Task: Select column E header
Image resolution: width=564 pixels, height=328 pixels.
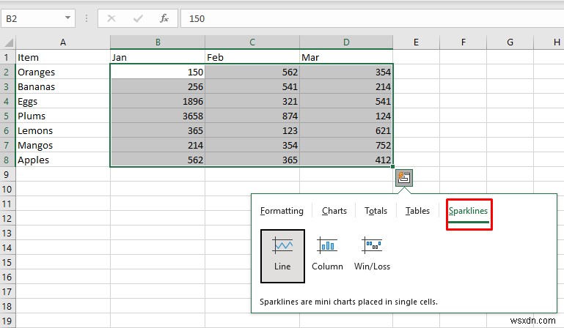Action: point(416,42)
